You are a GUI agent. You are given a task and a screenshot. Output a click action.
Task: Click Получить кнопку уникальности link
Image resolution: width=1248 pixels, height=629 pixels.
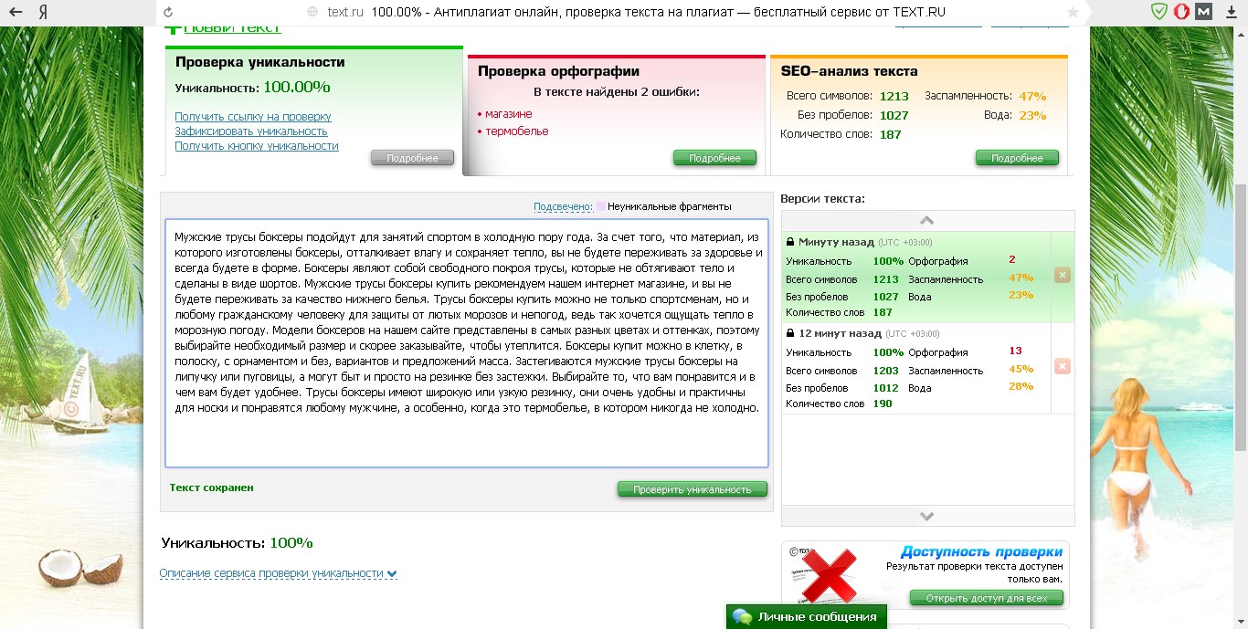(x=257, y=146)
